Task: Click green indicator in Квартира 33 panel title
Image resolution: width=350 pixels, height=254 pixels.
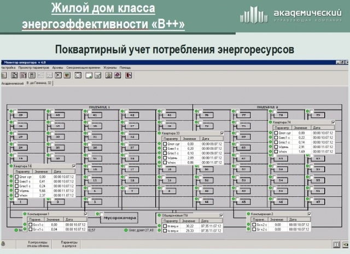Action: coord(159,133)
